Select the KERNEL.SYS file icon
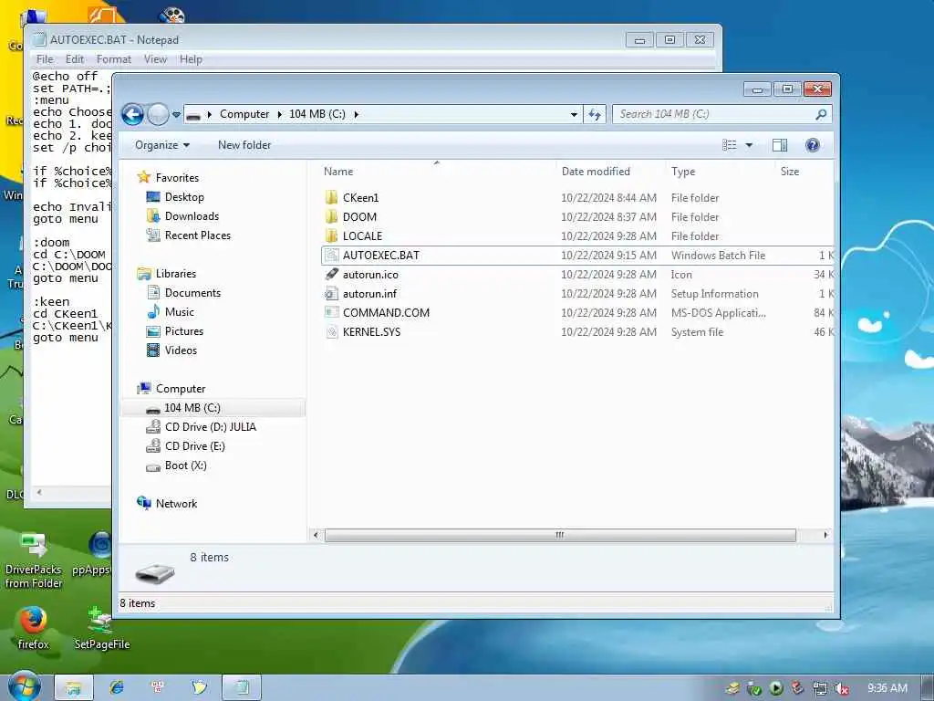934x701 pixels. (x=332, y=332)
